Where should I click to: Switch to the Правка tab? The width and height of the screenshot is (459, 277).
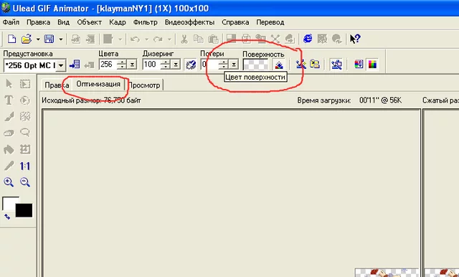click(57, 85)
